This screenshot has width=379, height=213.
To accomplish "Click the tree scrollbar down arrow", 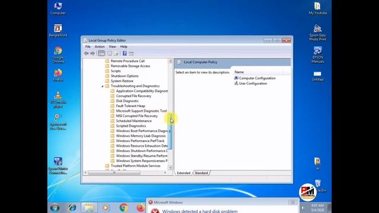I will 170,167.
